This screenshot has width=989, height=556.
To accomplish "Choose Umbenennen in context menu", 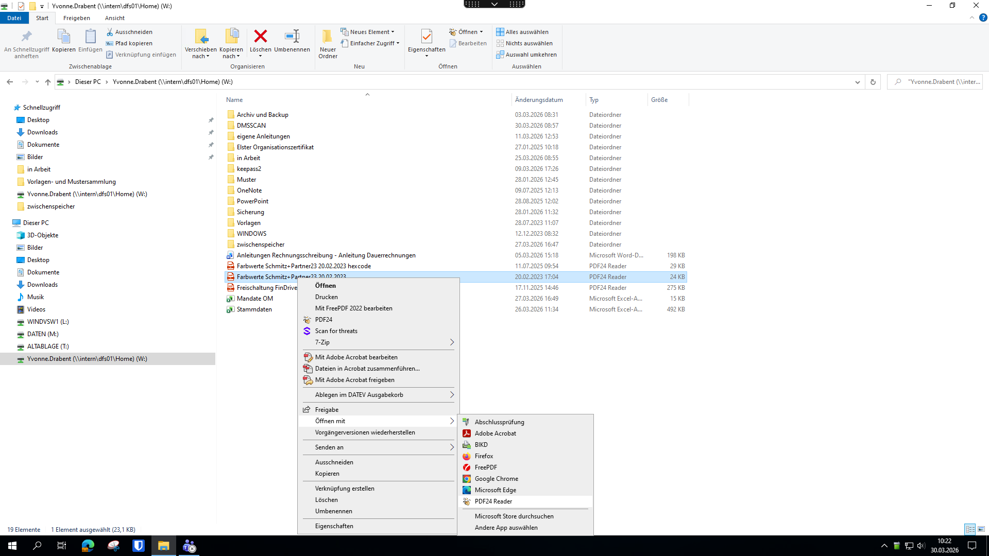I will [x=334, y=511].
